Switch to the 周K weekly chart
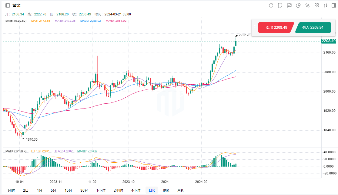The height and width of the screenshot is (195, 338). [166, 190]
